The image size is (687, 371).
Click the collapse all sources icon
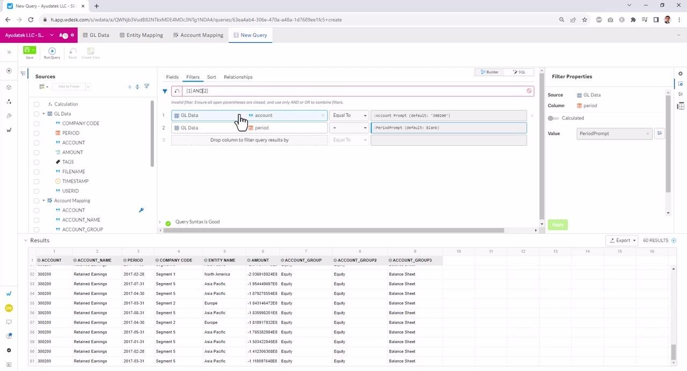[137, 86]
